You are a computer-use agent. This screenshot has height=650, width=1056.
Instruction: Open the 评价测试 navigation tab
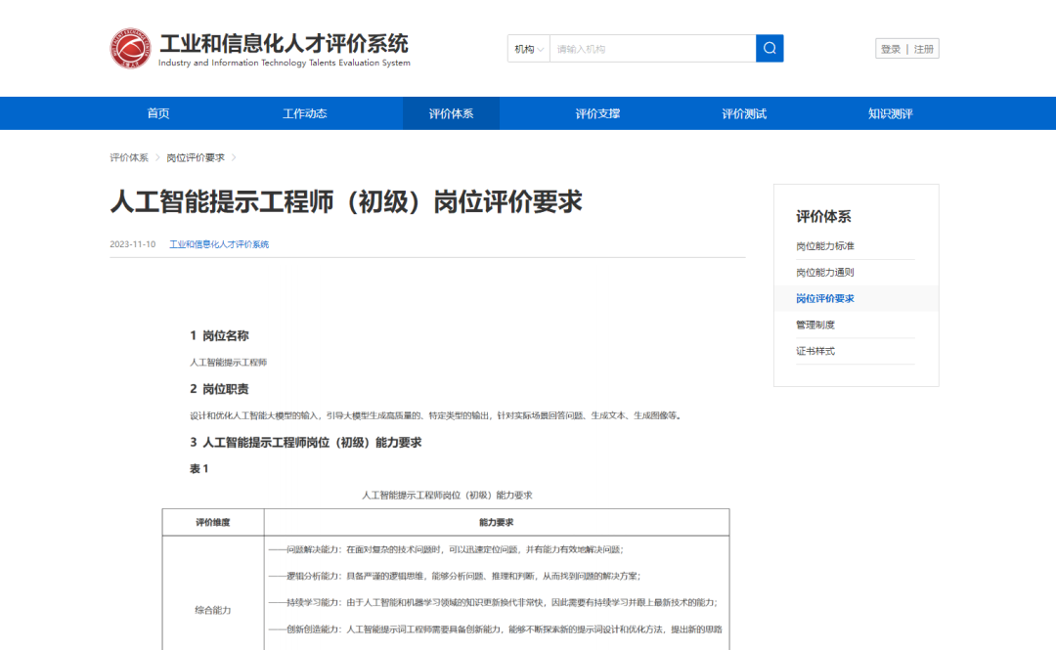744,113
